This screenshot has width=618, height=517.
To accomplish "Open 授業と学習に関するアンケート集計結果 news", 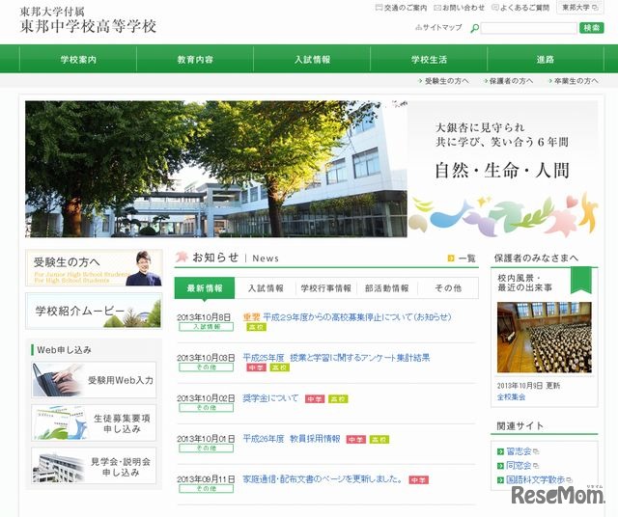I will click(336, 358).
